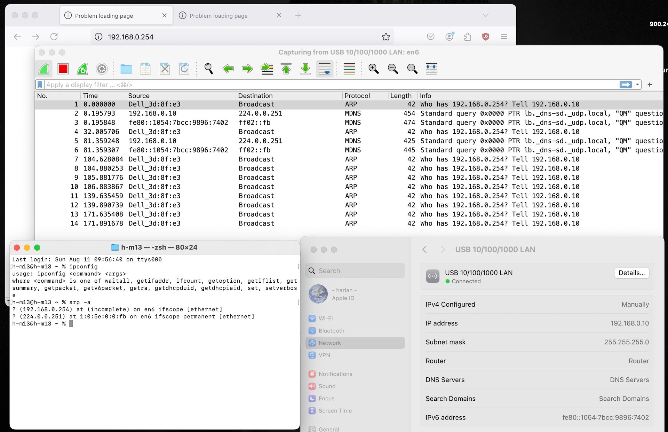Open capture options gear icon

tap(102, 69)
